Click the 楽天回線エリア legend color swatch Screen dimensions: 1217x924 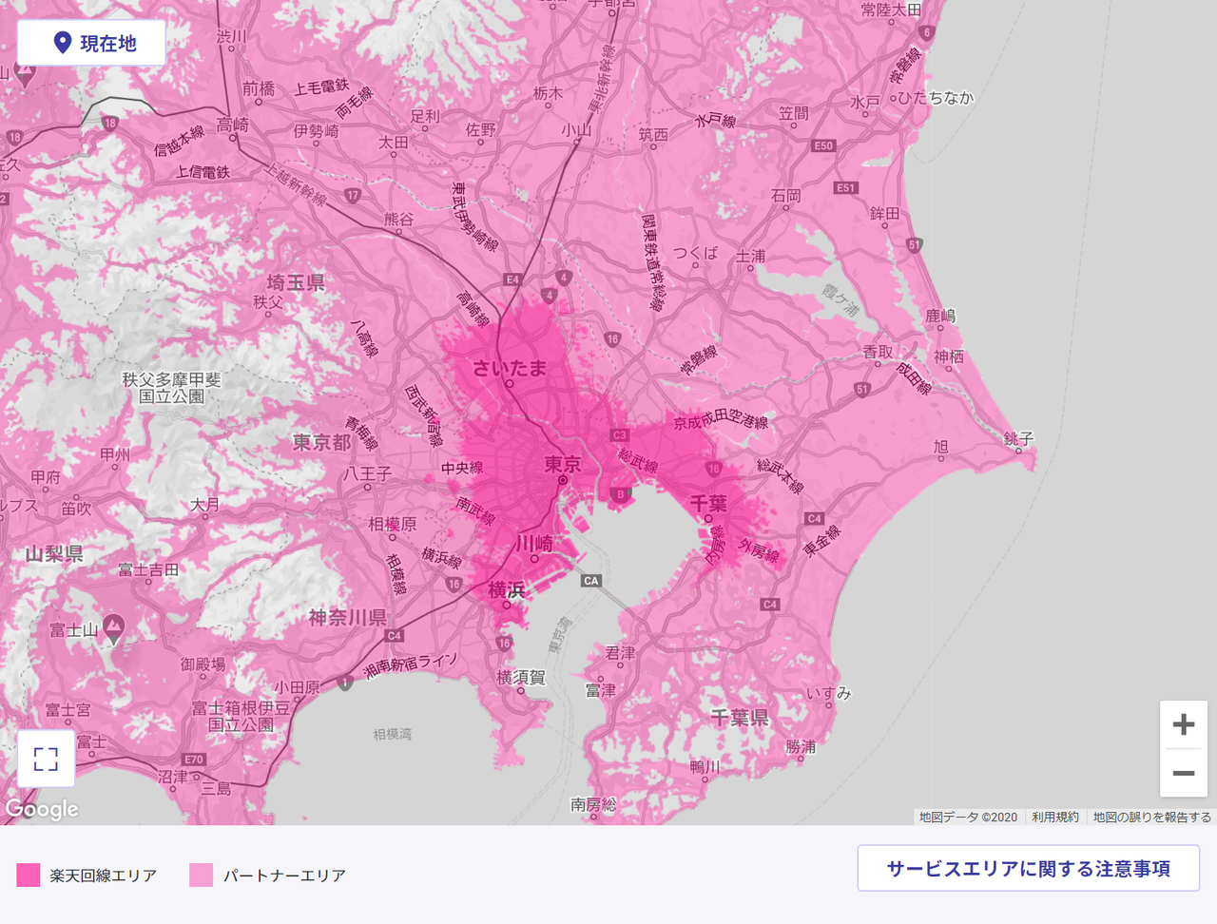pyautogui.click(x=29, y=875)
